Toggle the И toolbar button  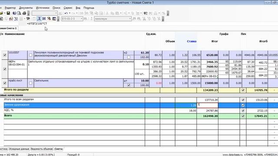click(44, 19)
